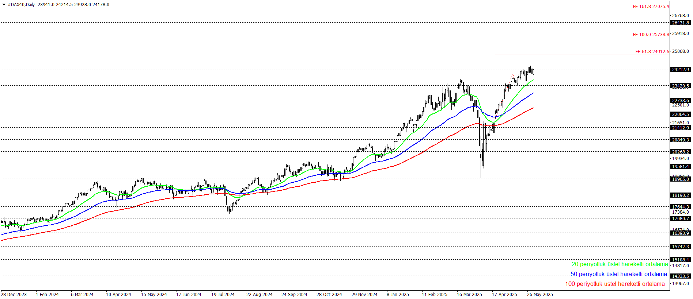693x299 pixels.
Task: Click the 22733.6 price tag
Action: (x=681, y=100)
